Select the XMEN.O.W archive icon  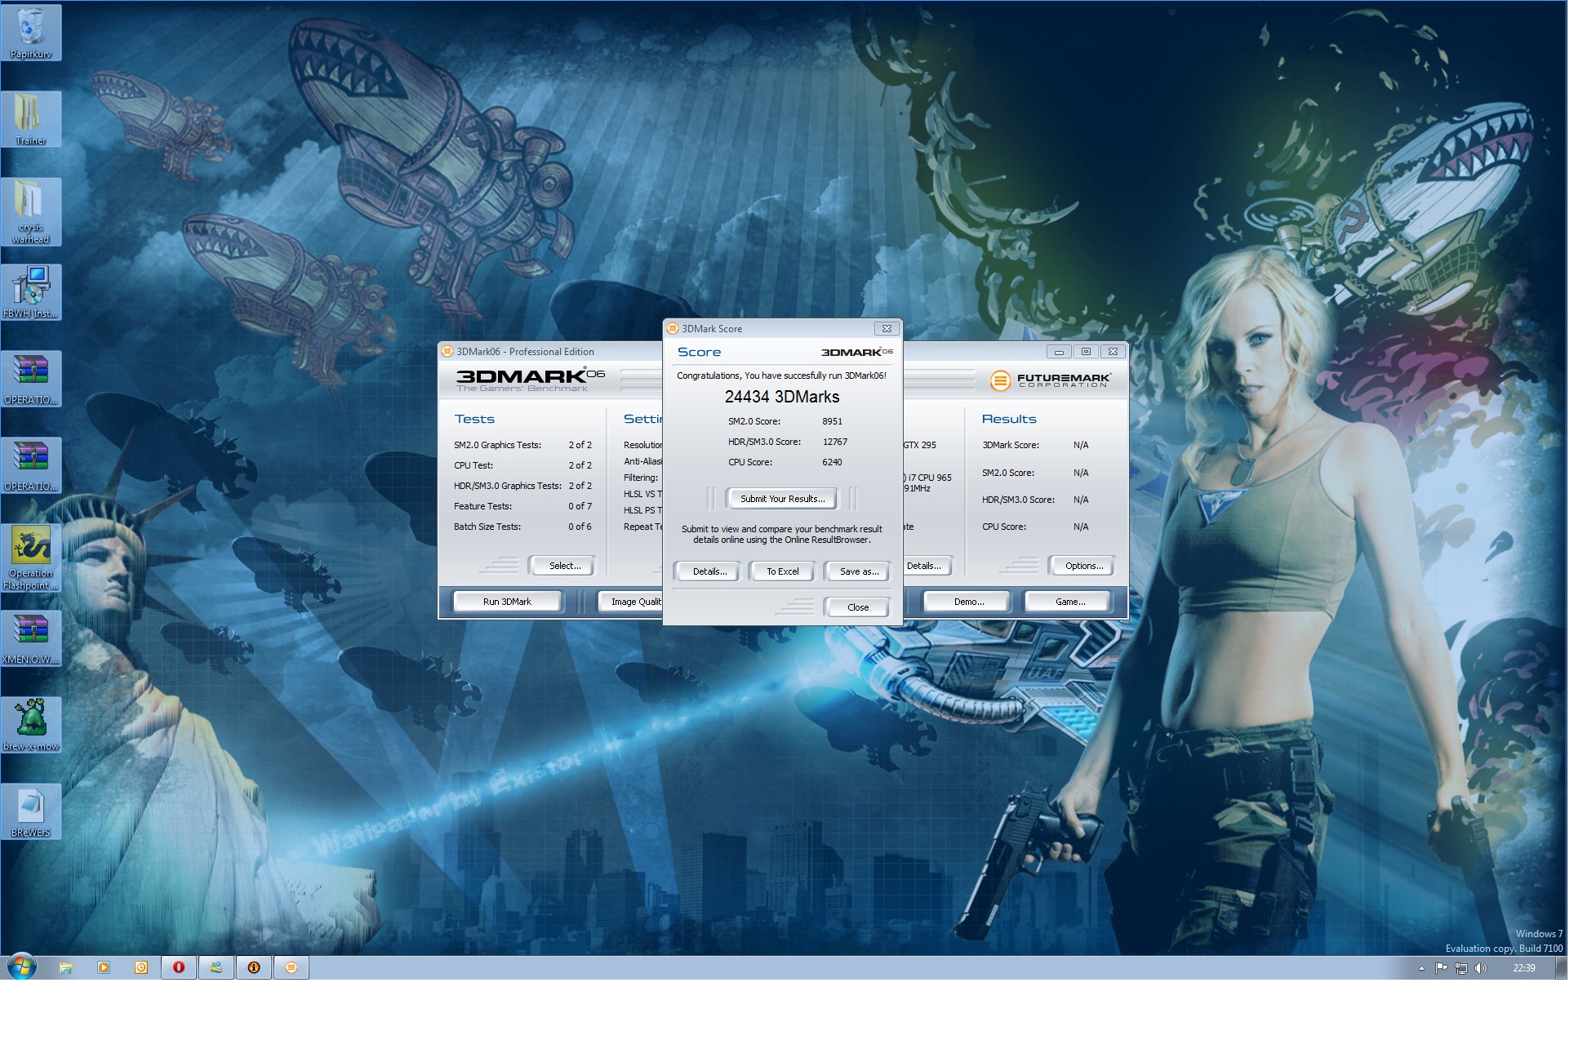pos(31,638)
